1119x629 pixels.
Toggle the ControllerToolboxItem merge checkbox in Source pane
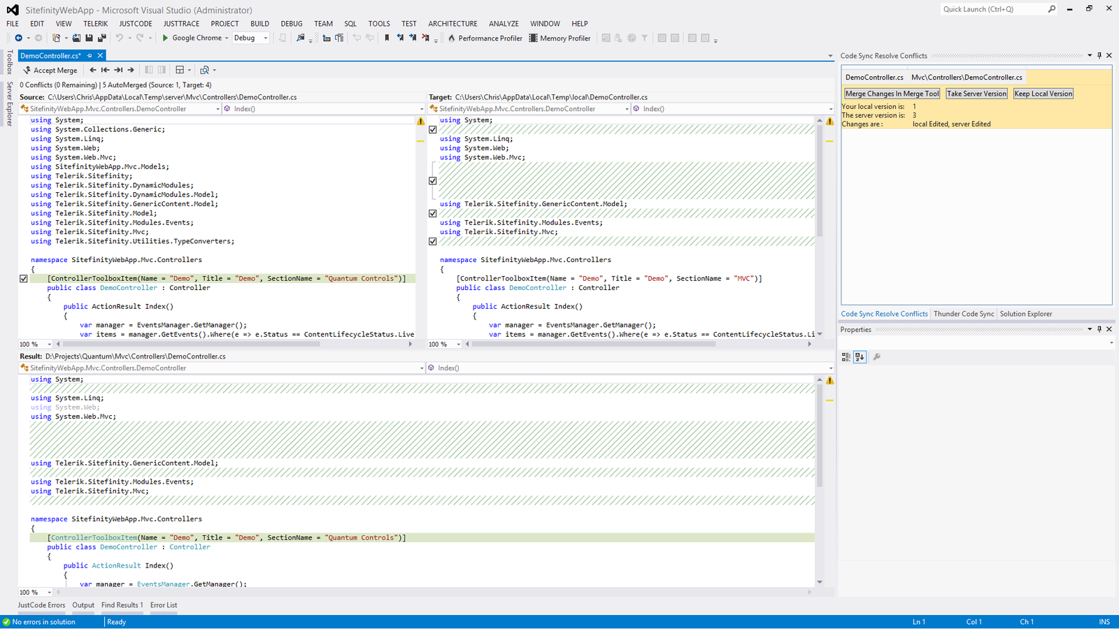pyautogui.click(x=23, y=278)
